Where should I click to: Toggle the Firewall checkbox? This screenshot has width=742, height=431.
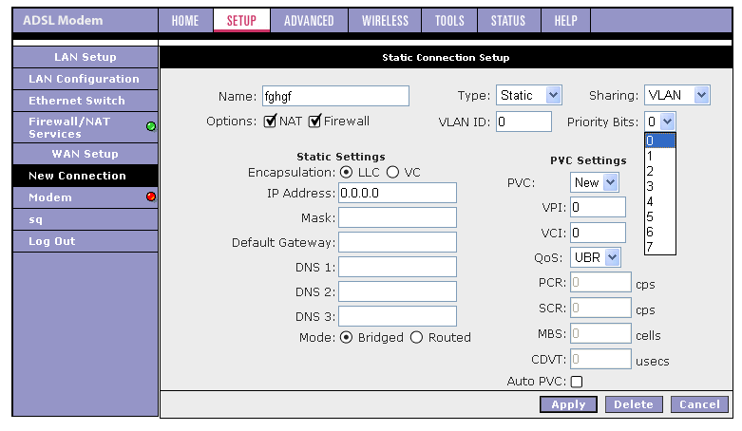pyautogui.click(x=314, y=122)
